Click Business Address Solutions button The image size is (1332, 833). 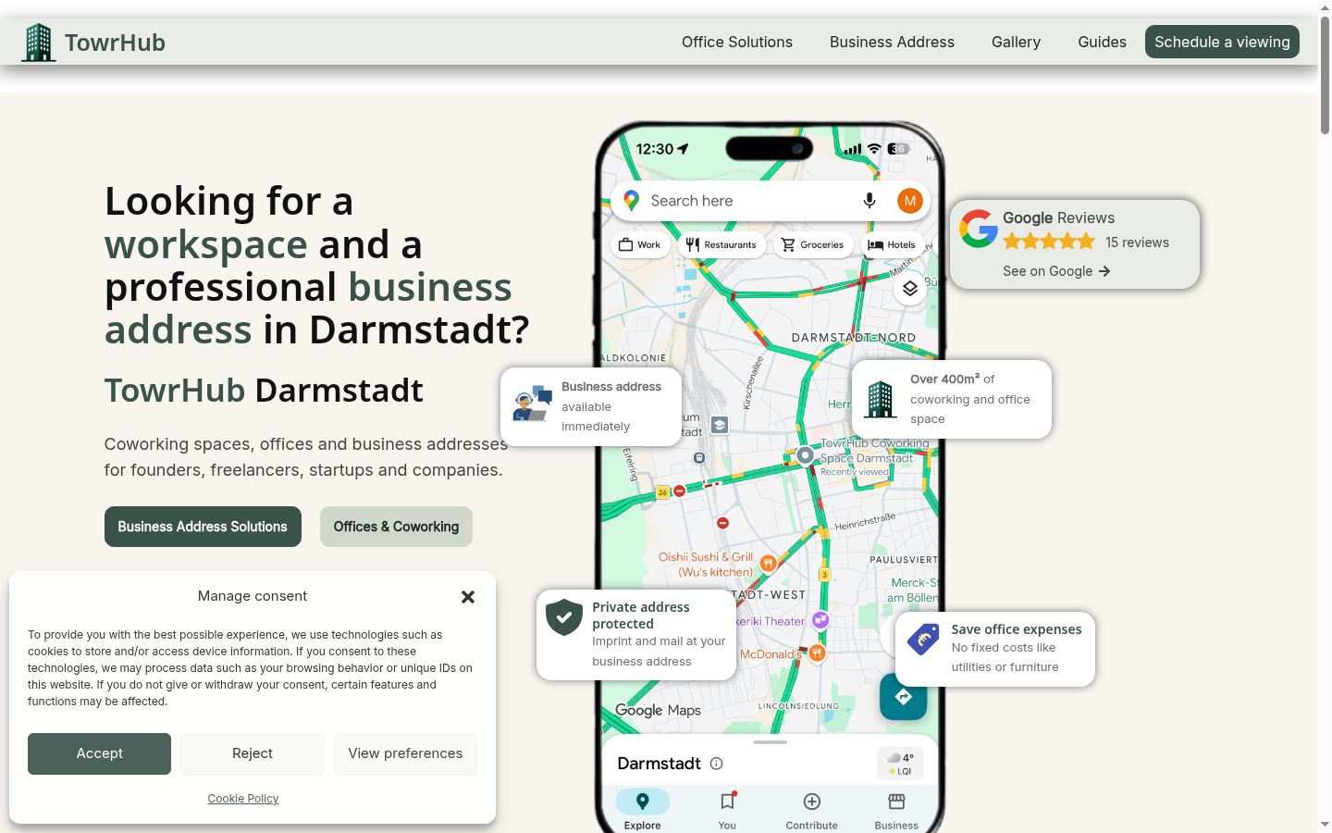(x=203, y=527)
